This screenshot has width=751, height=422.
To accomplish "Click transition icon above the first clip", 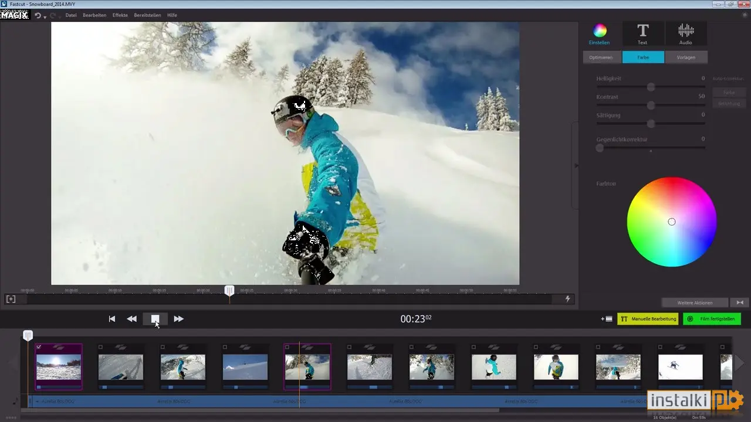I will click(59, 347).
